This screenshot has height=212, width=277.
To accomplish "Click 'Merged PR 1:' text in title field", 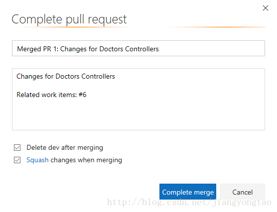I will point(38,49).
